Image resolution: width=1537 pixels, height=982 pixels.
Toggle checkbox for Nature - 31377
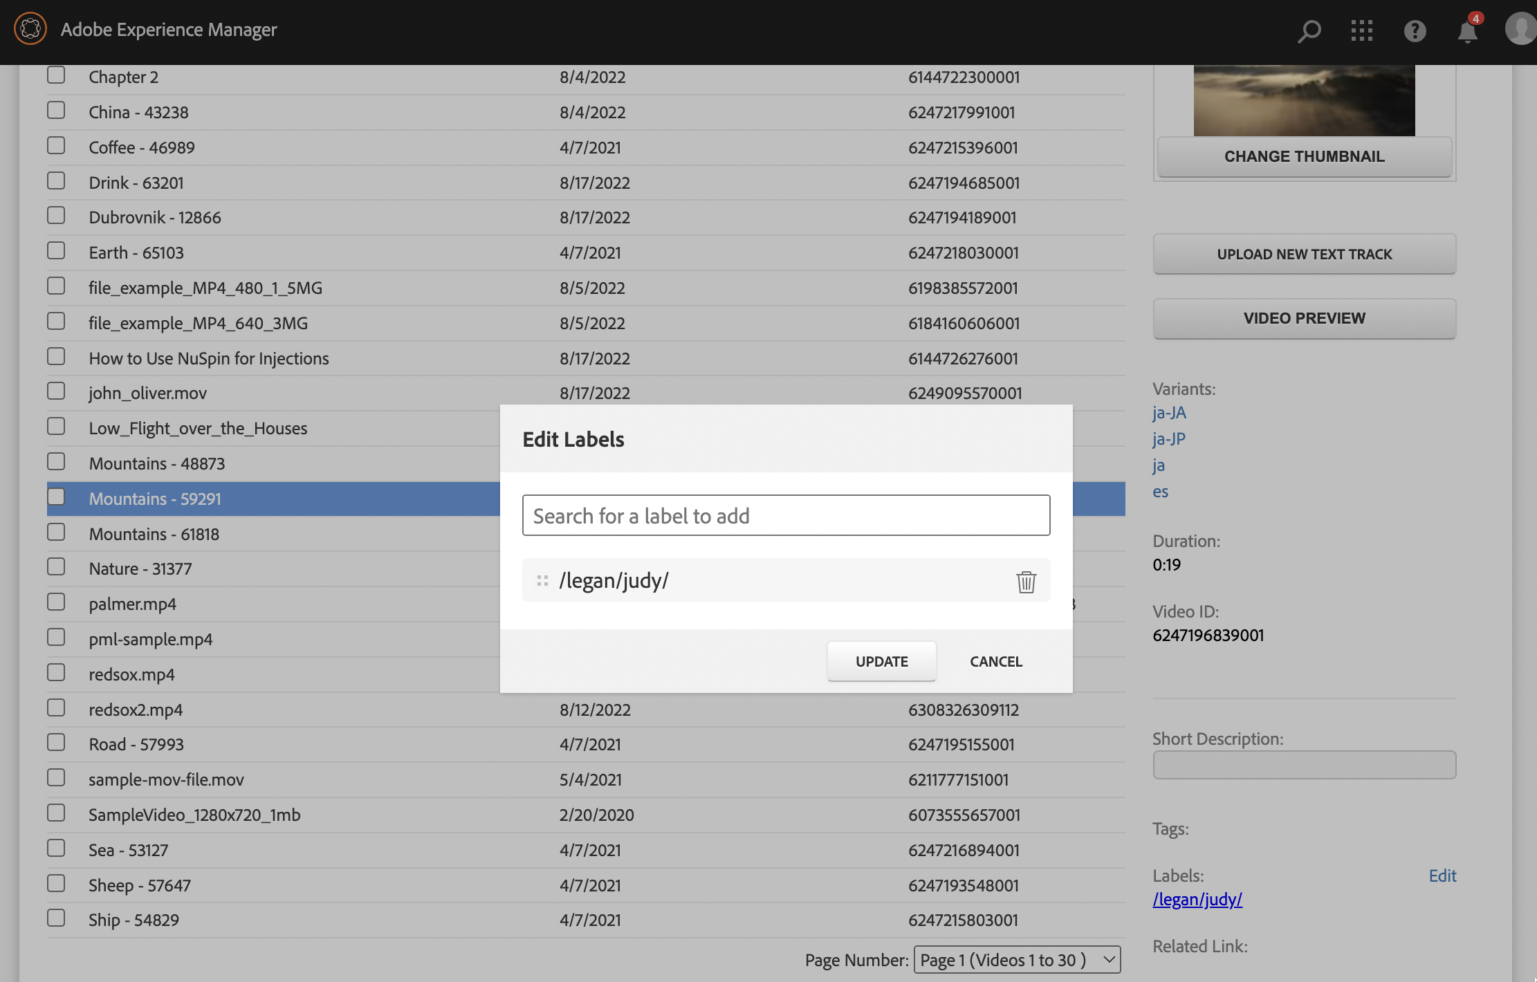56,566
